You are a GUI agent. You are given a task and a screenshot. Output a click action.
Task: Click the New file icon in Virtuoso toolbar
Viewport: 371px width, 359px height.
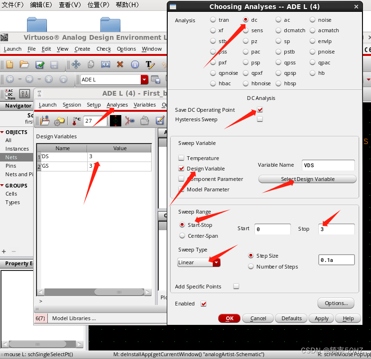pyautogui.click(x=9, y=64)
